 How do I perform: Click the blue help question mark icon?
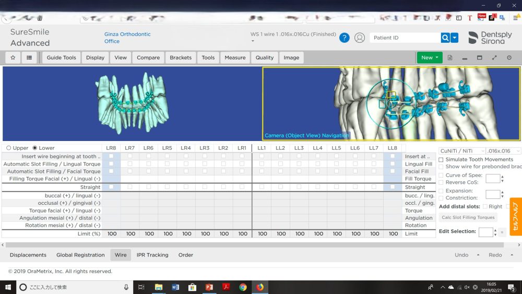[x=345, y=38]
